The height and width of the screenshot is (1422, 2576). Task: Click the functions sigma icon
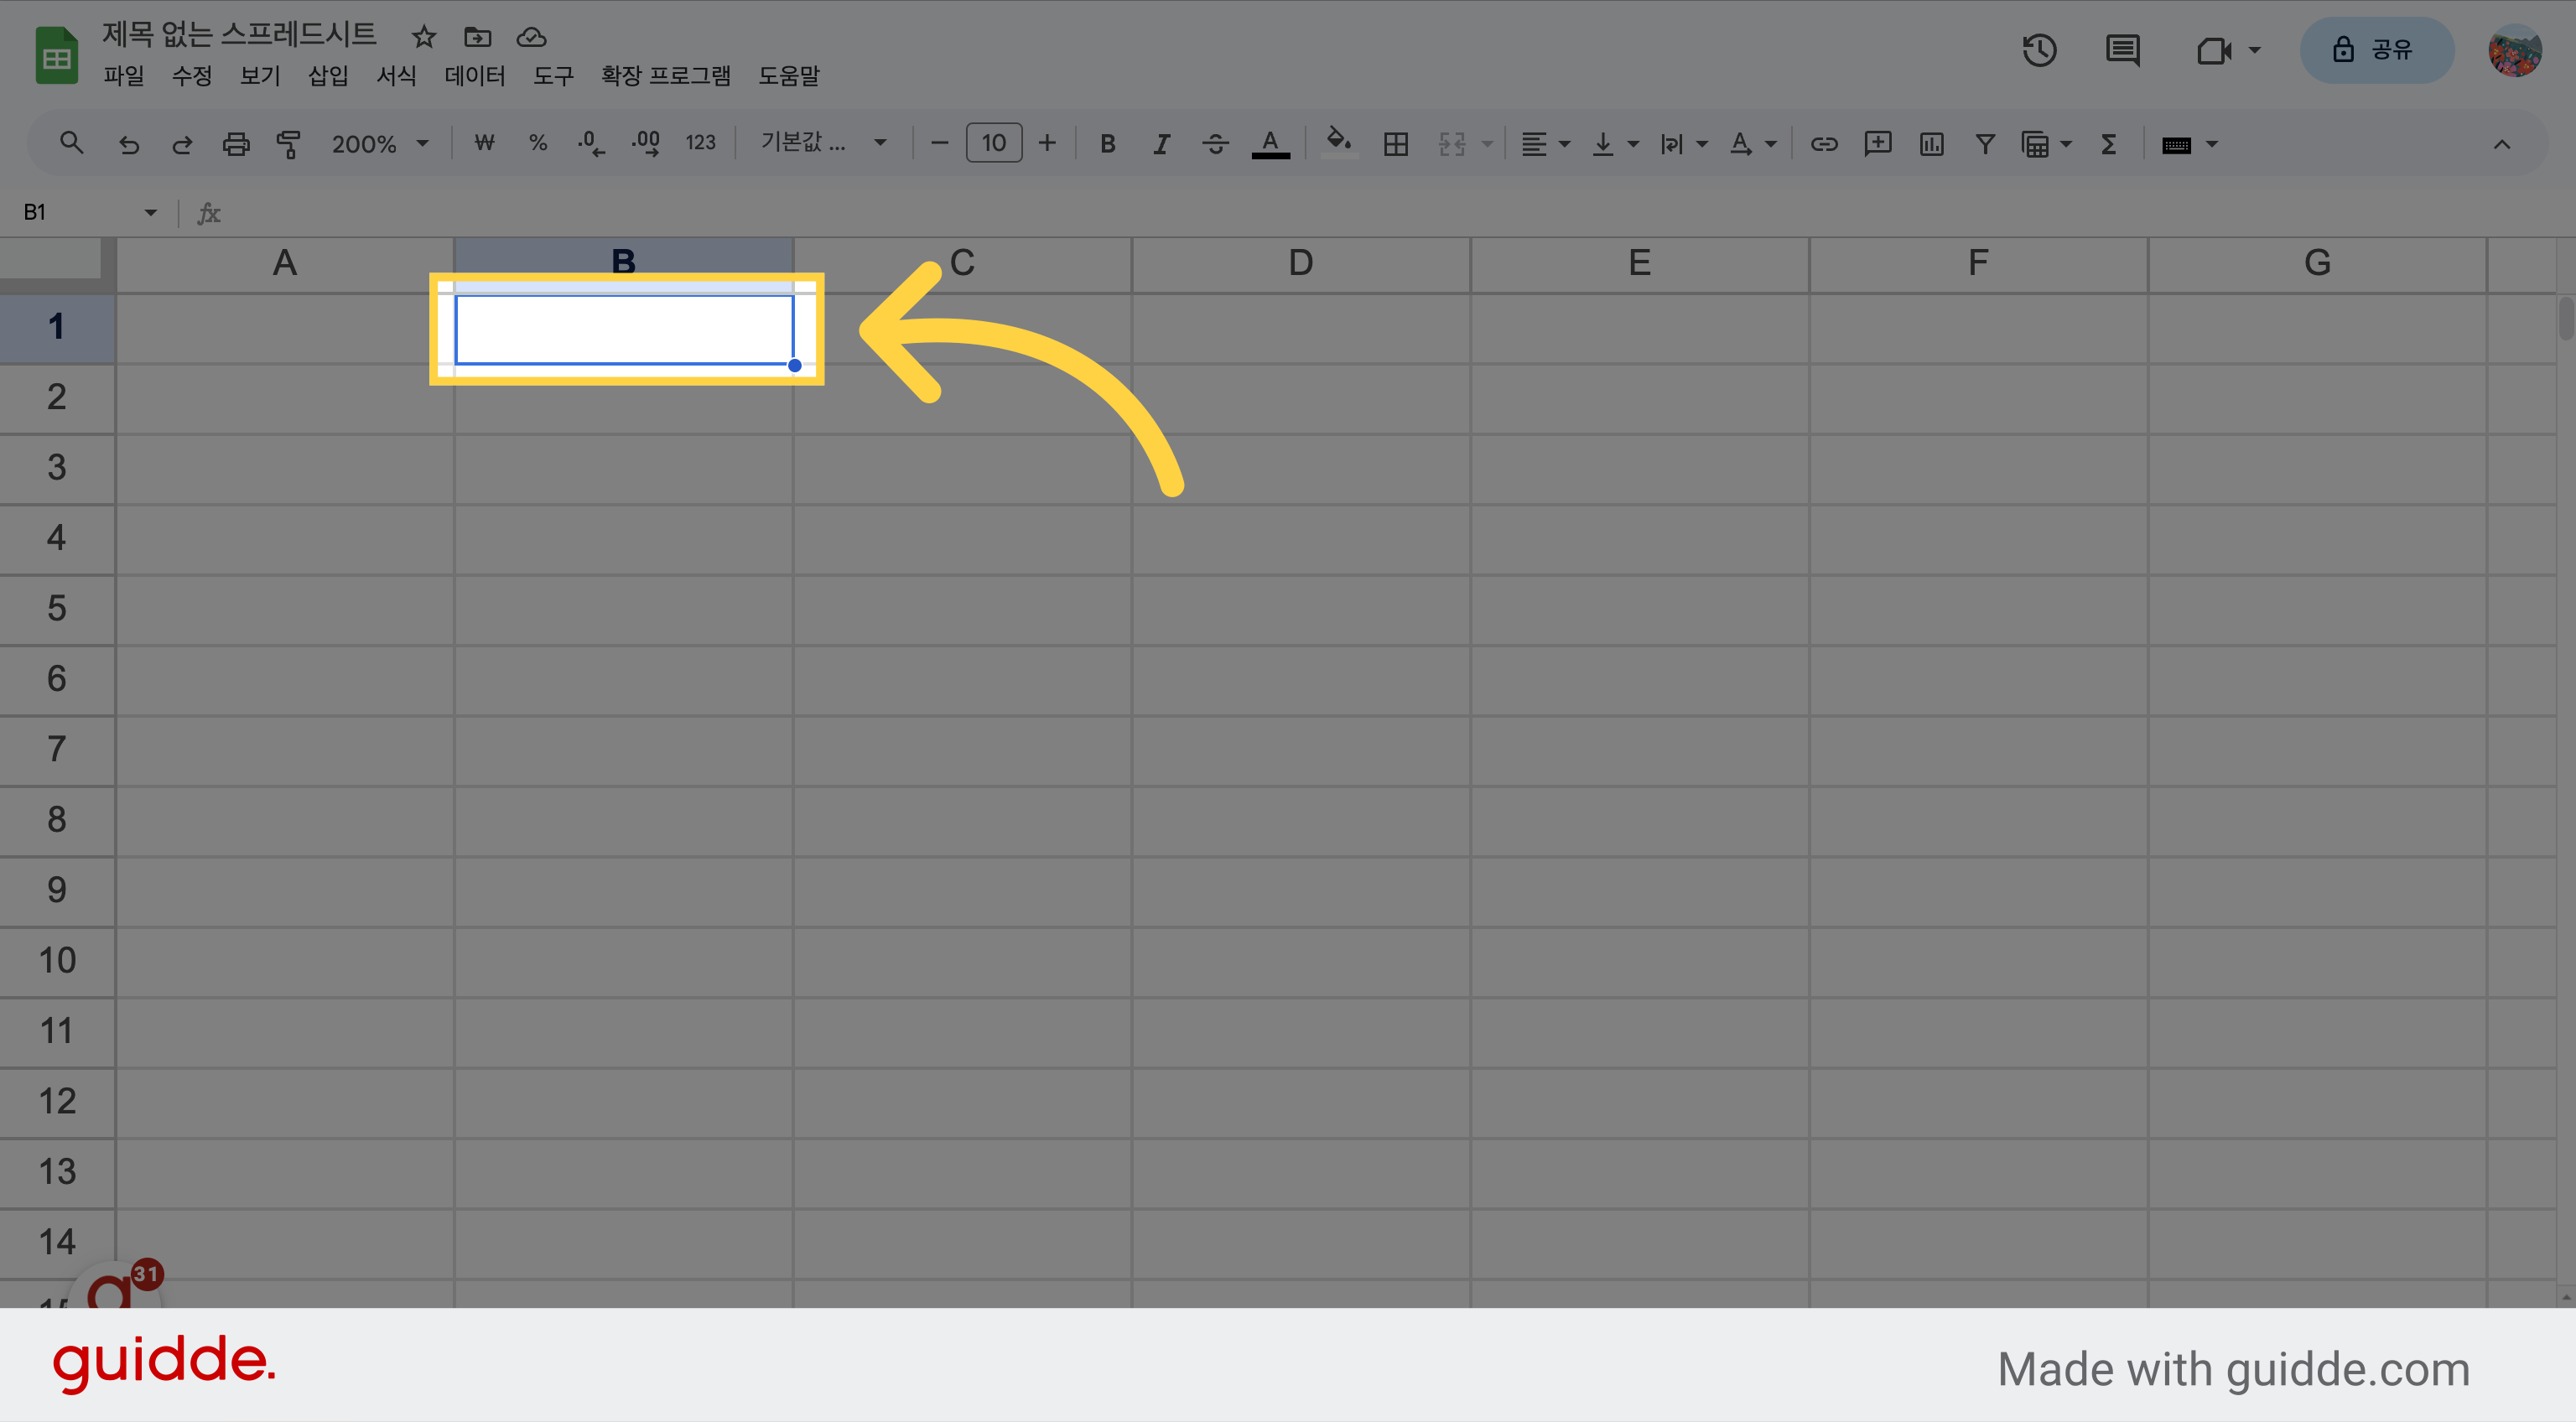click(x=2109, y=144)
